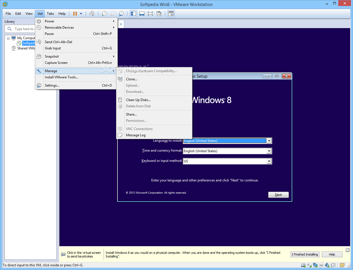Dismiss the yellow install info bar

tap(348, 250)
